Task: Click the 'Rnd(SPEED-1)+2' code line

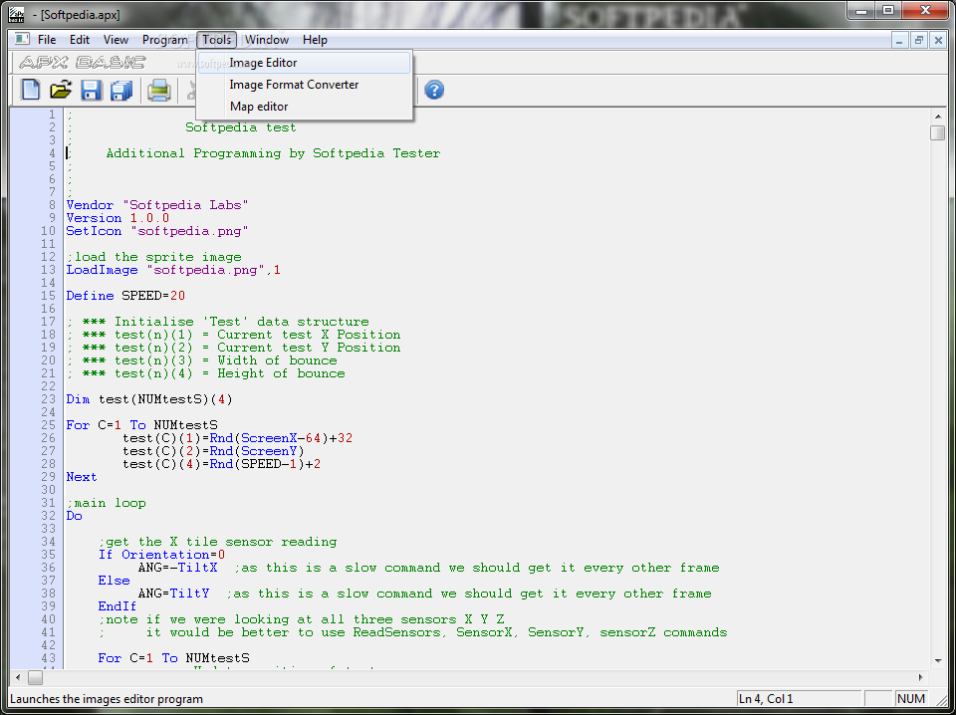Action: pos(221,464)
